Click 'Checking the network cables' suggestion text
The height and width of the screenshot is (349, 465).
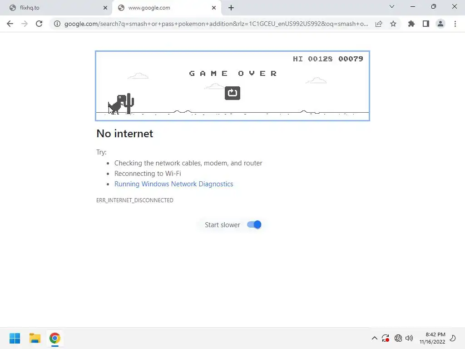click(x=188, y=163)
